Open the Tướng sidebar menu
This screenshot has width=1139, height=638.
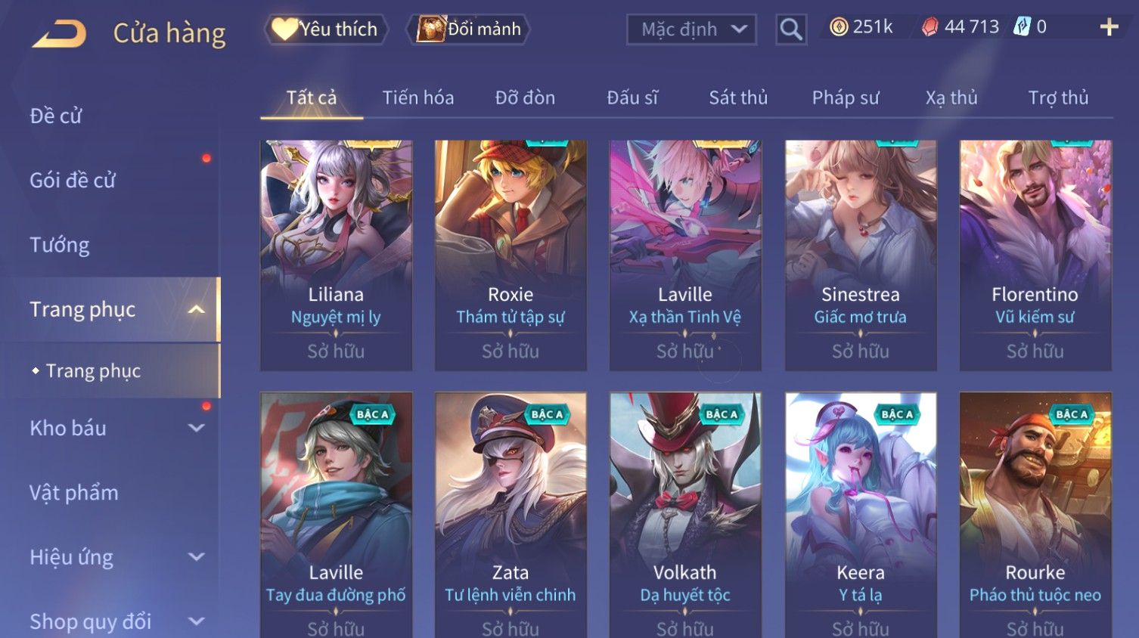[60, 245]
